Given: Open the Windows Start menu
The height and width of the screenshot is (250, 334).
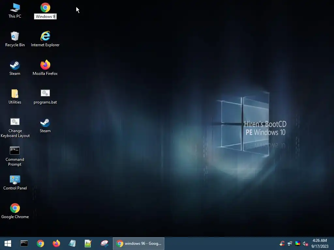Looking at the screenshot, I should tap(8, 243).
